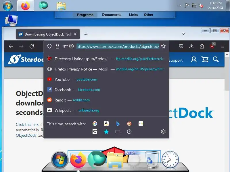Click the muted volume speaker tray icon
The height and width of the screenshot is (172, 230).
pos(201,5)
